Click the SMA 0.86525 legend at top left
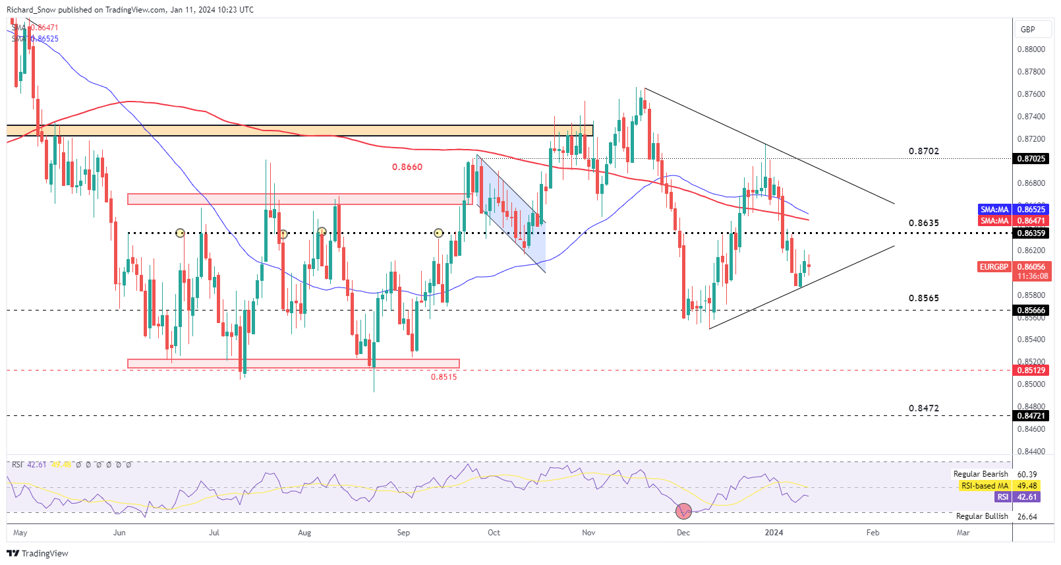This screenshot has height=565, width=1061. 36,39
